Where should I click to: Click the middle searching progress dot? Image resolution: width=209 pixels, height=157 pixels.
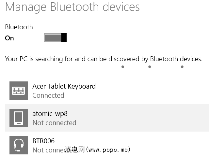click(150, 67)
